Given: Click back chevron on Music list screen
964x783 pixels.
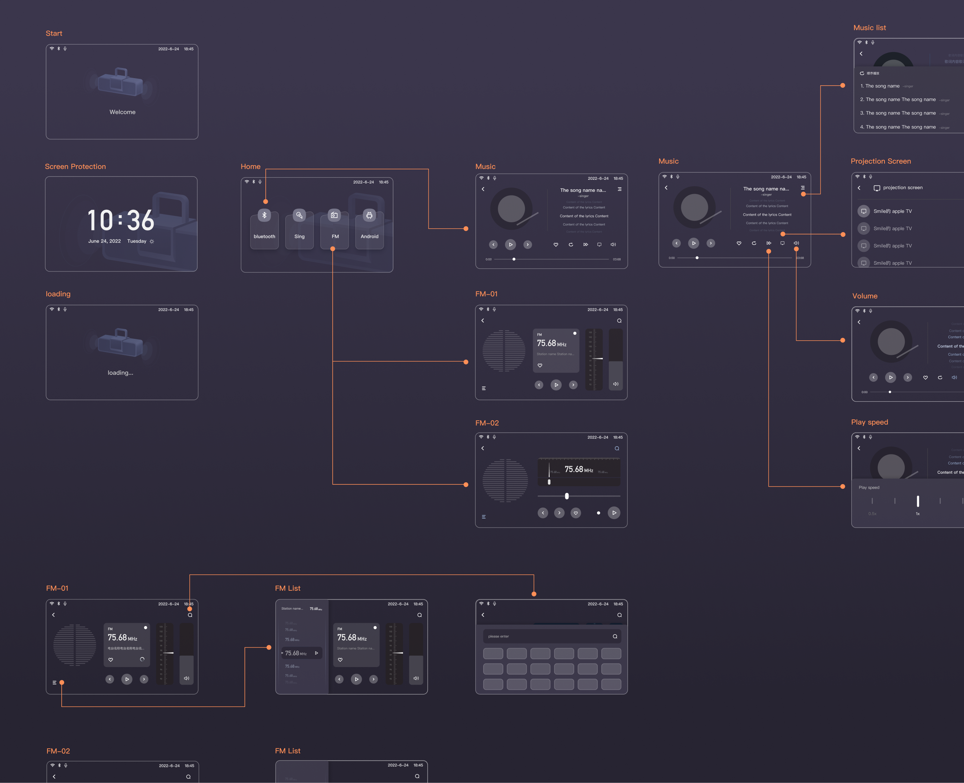Looking at the screenshot, I should pyautogui.click(x=861, y=54).
